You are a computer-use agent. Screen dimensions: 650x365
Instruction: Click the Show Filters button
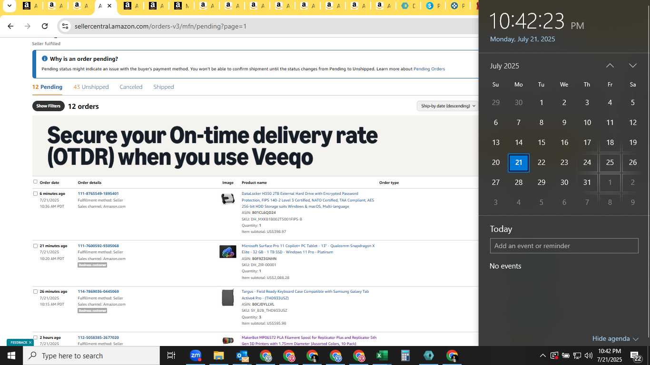49,106
